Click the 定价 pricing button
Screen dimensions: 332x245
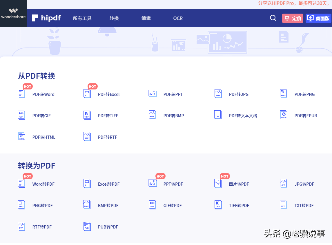coord(293,18)
